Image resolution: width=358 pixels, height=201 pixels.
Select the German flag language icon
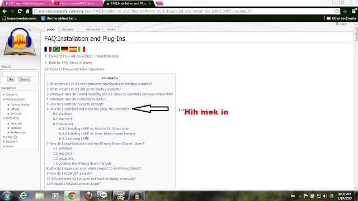pyautogui.click(x=65, y=49)
